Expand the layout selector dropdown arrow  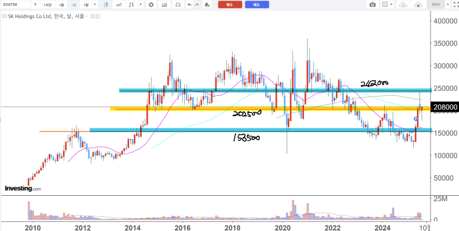click(x=392, y=4)
